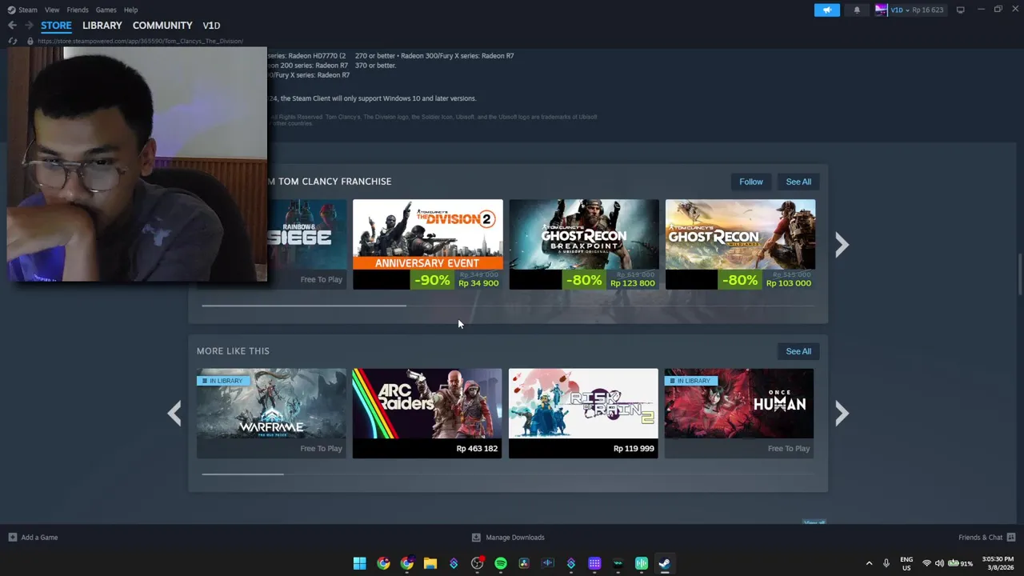
Task: Click the -90% Division 2 discount badge
Action: 432,280
